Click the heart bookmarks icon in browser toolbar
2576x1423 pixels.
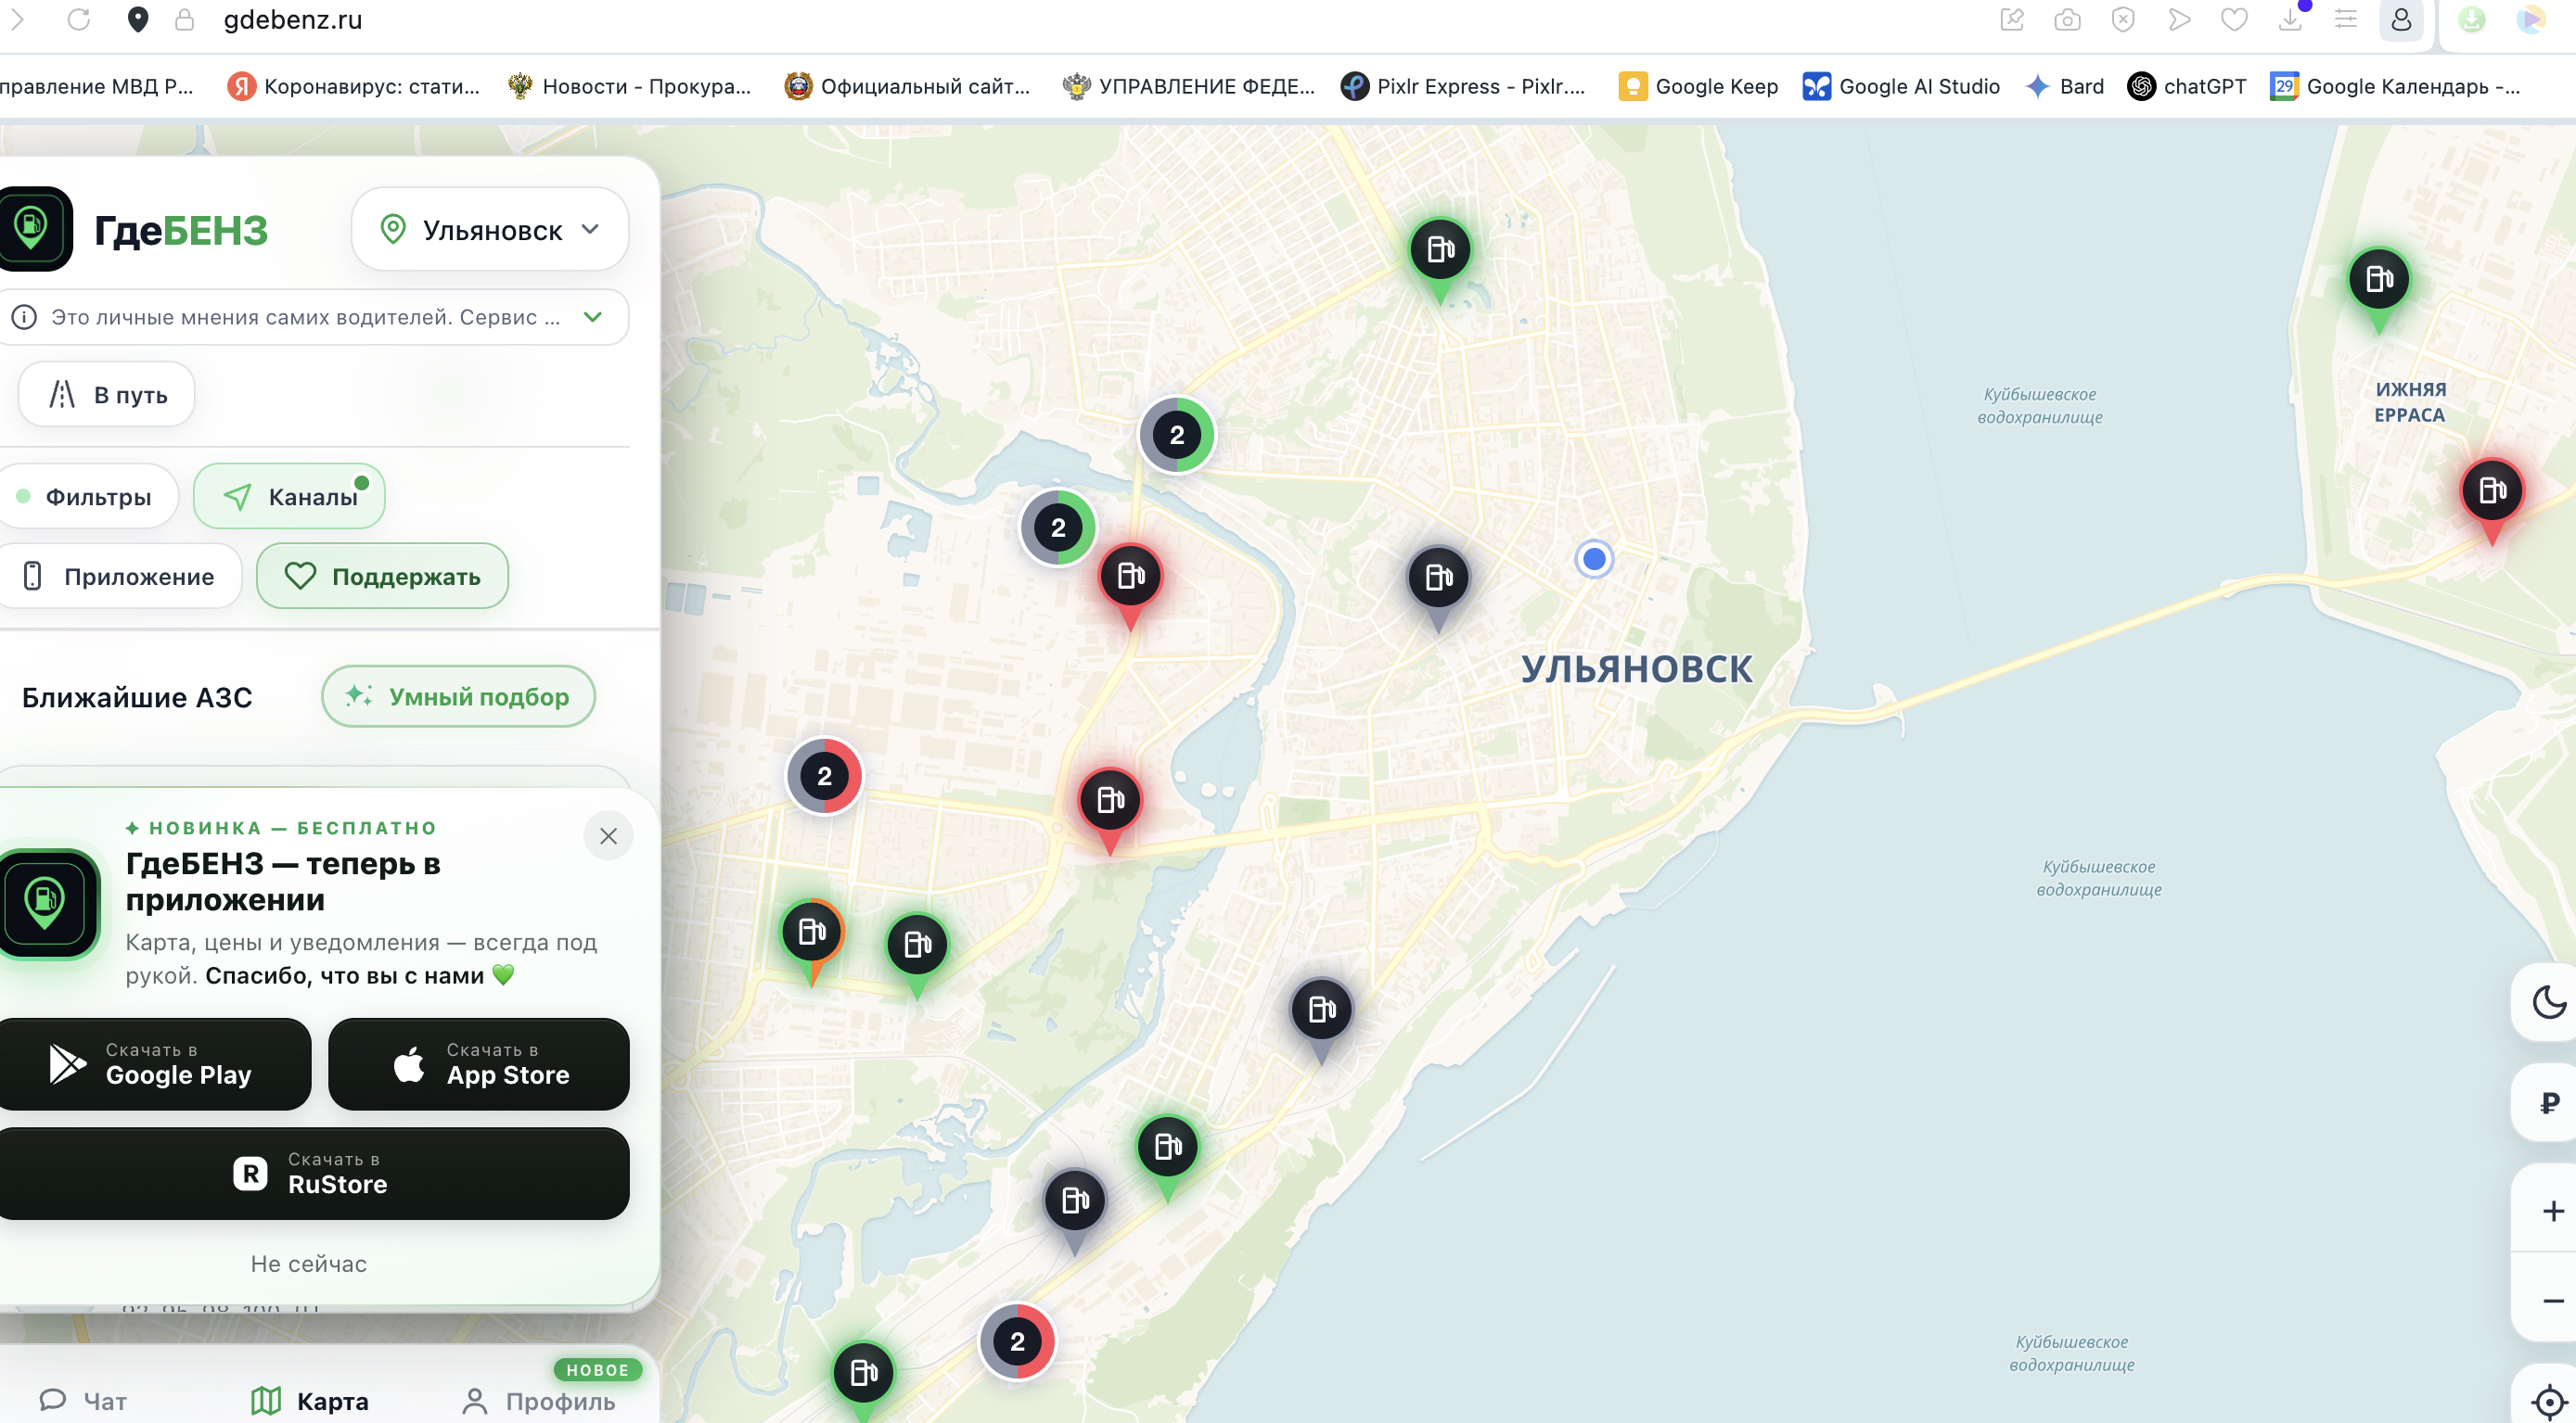(2234, 20)
